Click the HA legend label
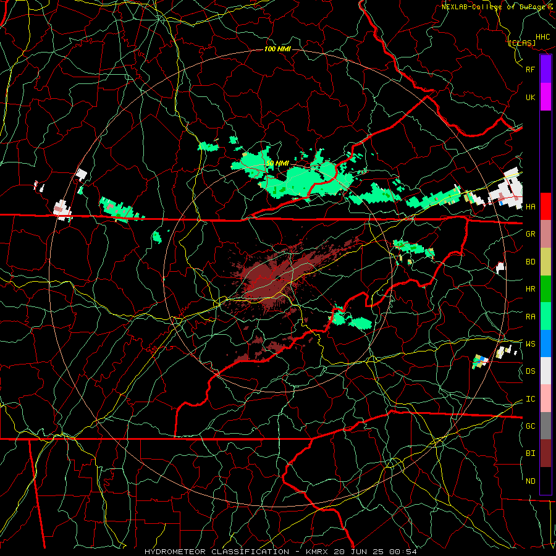556x556 pixels. click(x=531, y=206)
